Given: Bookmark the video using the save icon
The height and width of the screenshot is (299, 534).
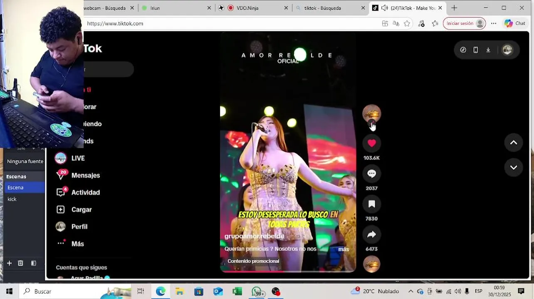Looking at the screenshot, I should [x=371, y=204].
